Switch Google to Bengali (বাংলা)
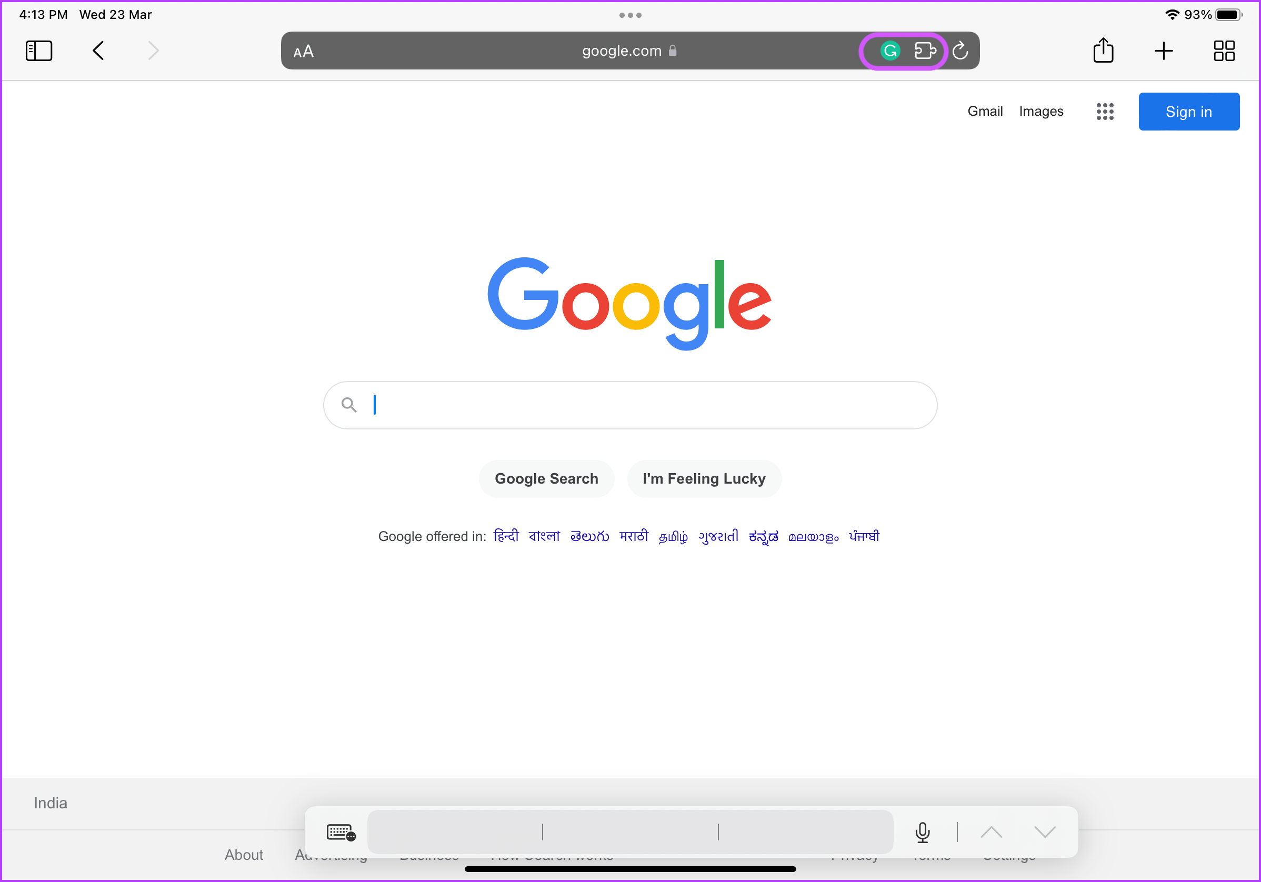This screenshot has height=882, width=1261. [x=544, y=536]
